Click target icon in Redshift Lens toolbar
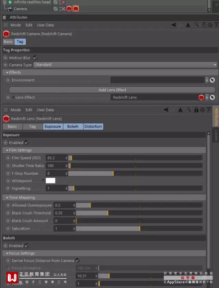 pyautogui.click(x=202, y=110)
